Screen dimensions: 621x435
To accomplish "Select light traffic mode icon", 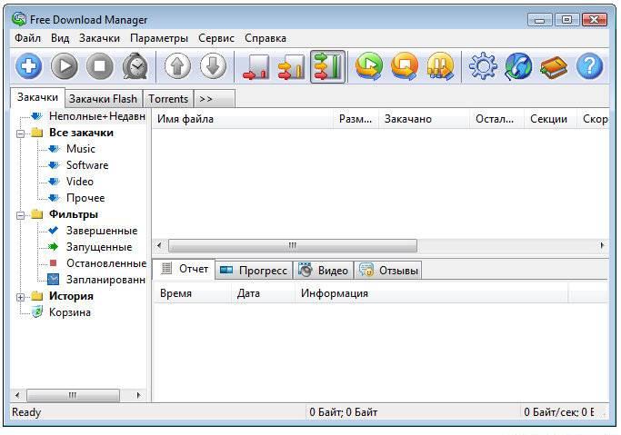I will (x=256, y=66).
